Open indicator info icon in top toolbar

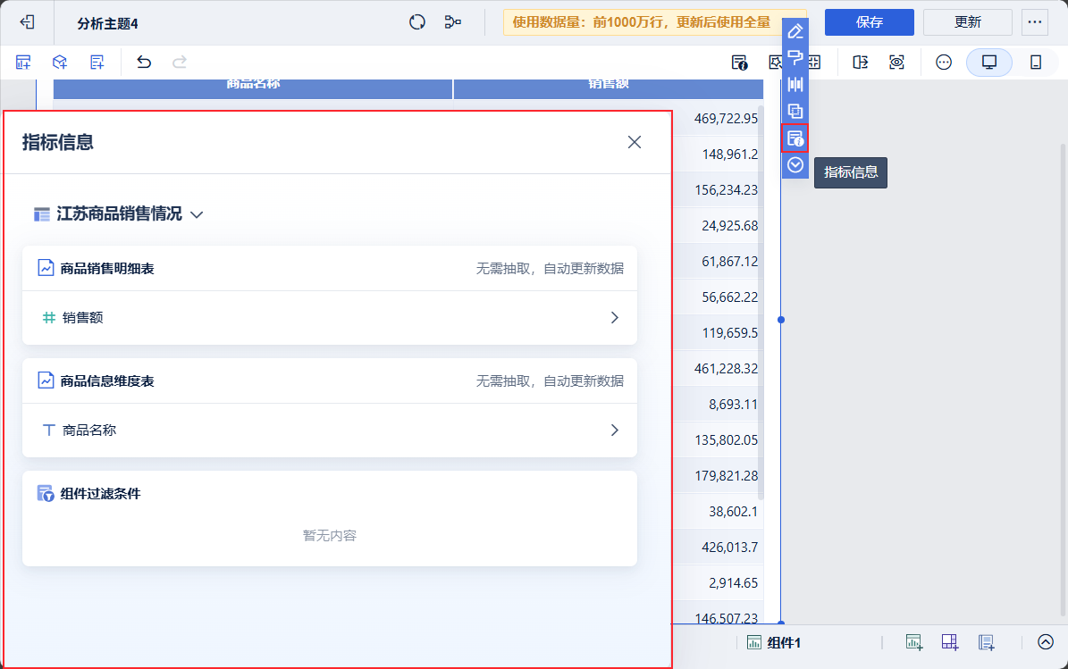[739, 63]
